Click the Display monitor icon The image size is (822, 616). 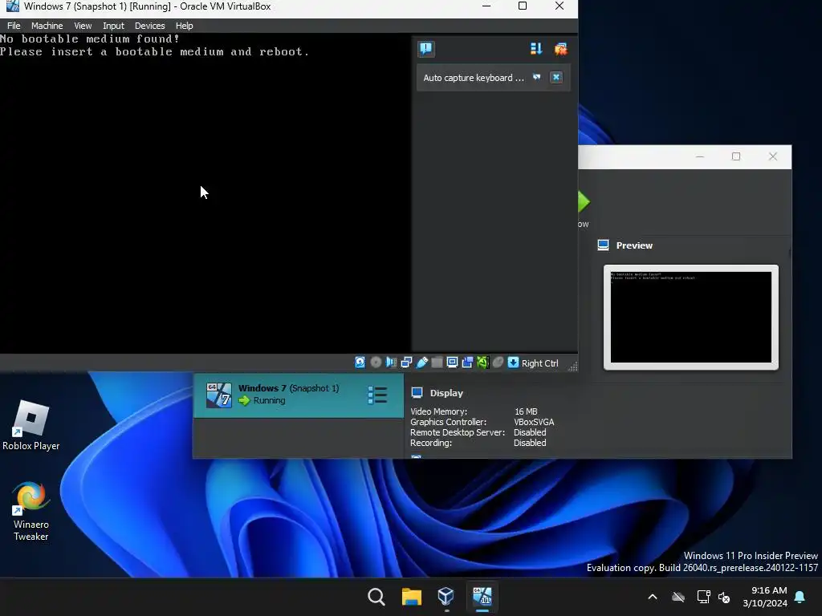click(x=417, y=393)
